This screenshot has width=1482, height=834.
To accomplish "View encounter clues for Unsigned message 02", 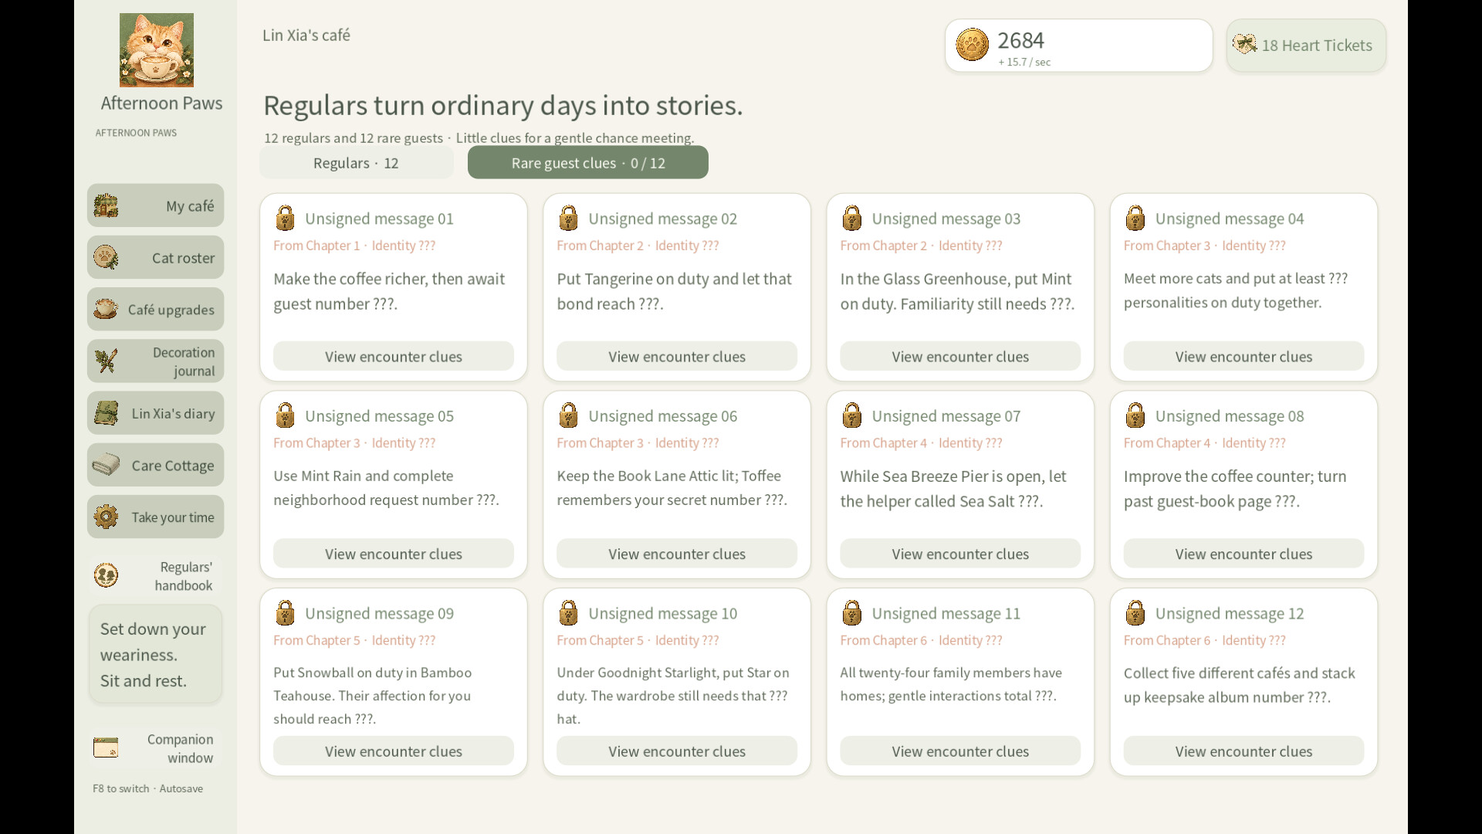I will pyautogui.click(x=677, y=356).
